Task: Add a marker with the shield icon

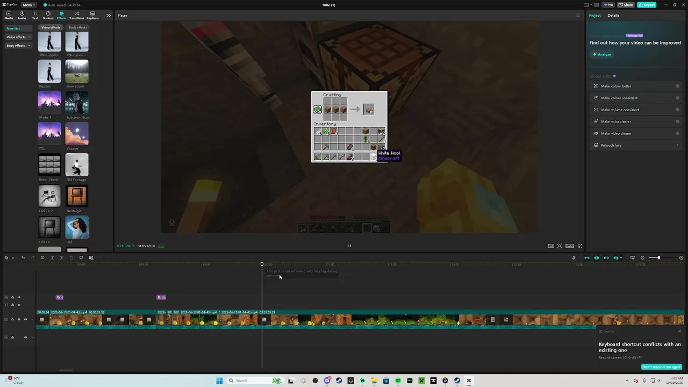Action: click(81, 257)
